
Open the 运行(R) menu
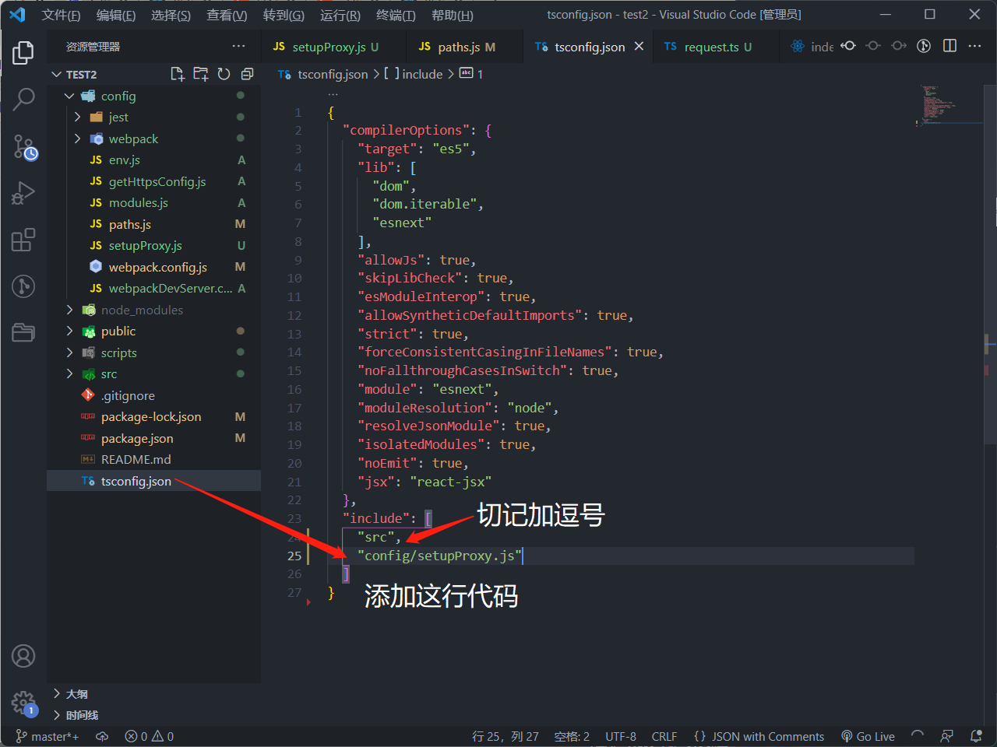point(340,15)
